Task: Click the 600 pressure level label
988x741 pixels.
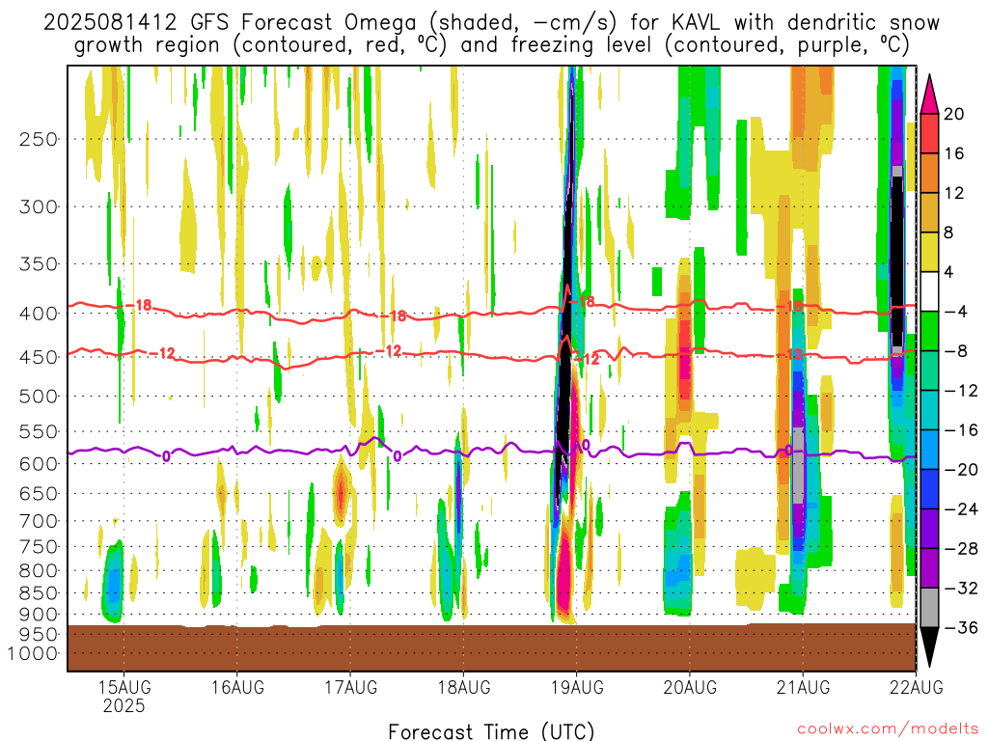Action: [39, 464]
